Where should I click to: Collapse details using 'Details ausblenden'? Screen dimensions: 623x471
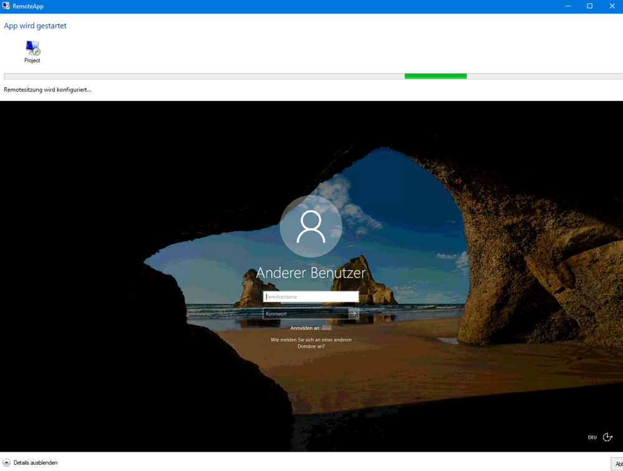(36, 462)
